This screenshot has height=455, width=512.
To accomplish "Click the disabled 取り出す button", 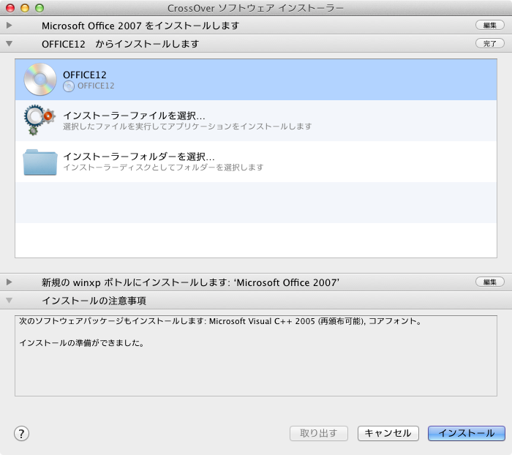I will 319,434.
